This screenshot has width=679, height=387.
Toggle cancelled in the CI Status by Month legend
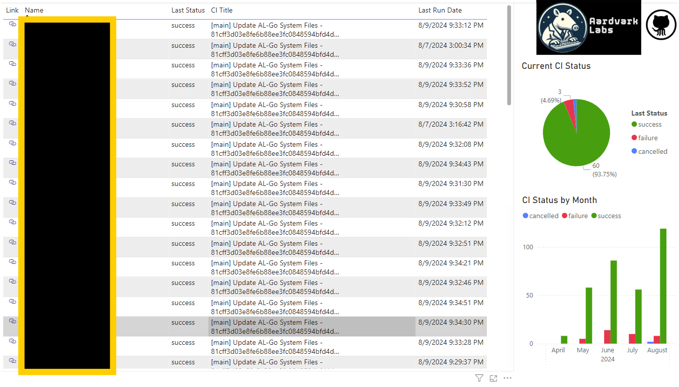pos(541,216)
